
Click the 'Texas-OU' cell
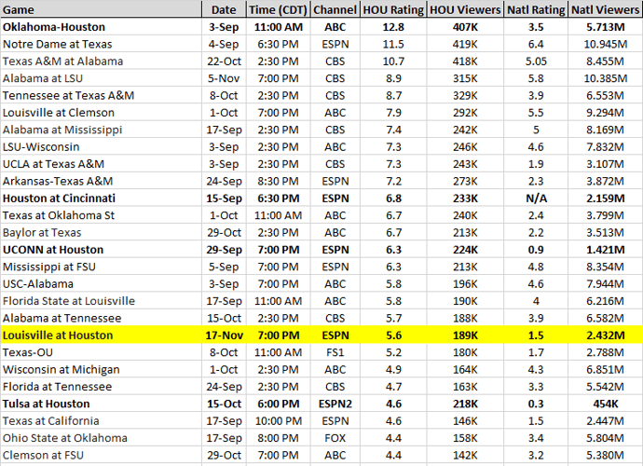point(101,352)
